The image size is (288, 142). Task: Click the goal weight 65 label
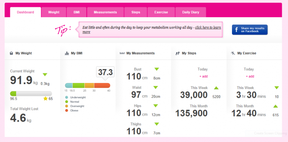(x=51, y=99)
